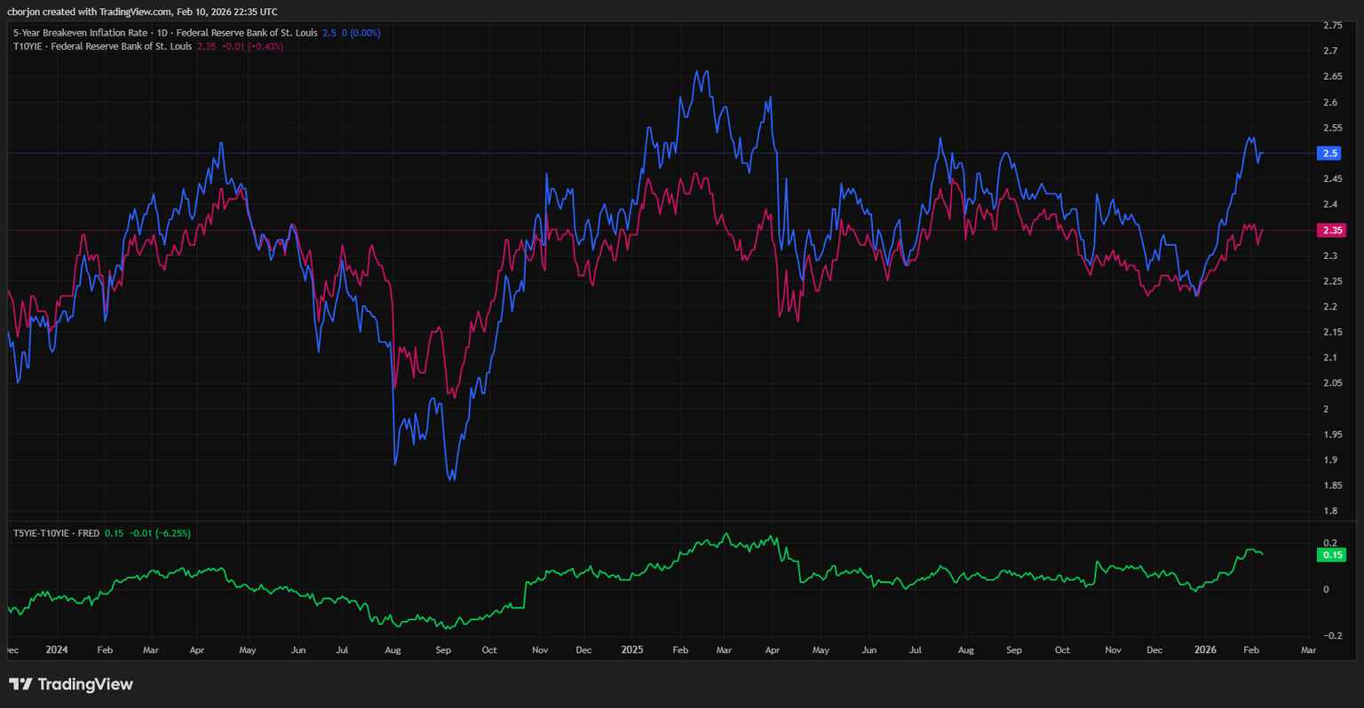Click the 2024 year label on time axis

point(57,649)
